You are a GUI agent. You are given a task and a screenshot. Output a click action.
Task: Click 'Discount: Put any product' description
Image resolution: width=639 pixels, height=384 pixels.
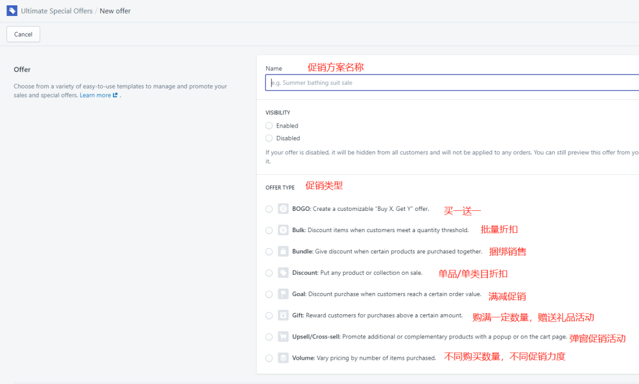coord(357,272)
